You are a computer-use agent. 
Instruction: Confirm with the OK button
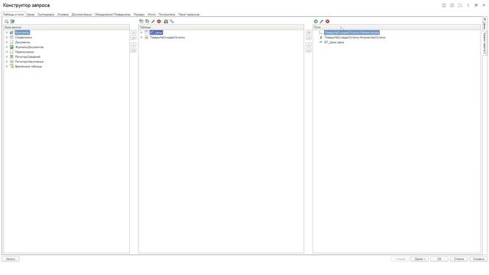(439, 259)
